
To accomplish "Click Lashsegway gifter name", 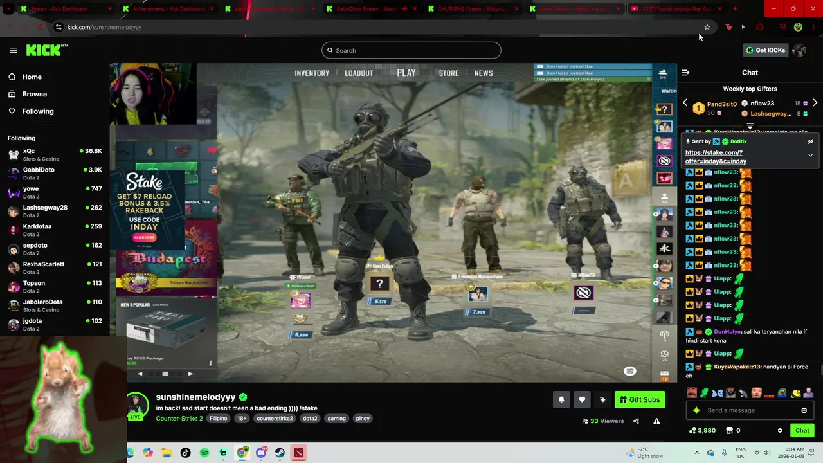I will point(771,114).
